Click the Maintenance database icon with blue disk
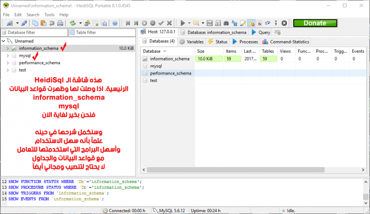The width and height of the screenshot is (370, 214). [104, 23]
